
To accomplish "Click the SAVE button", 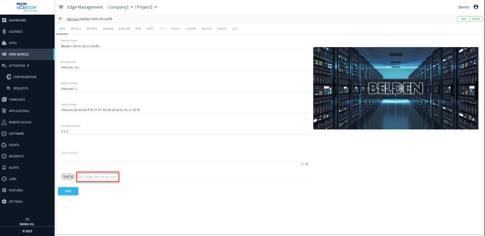I will [x=68, y=191].
